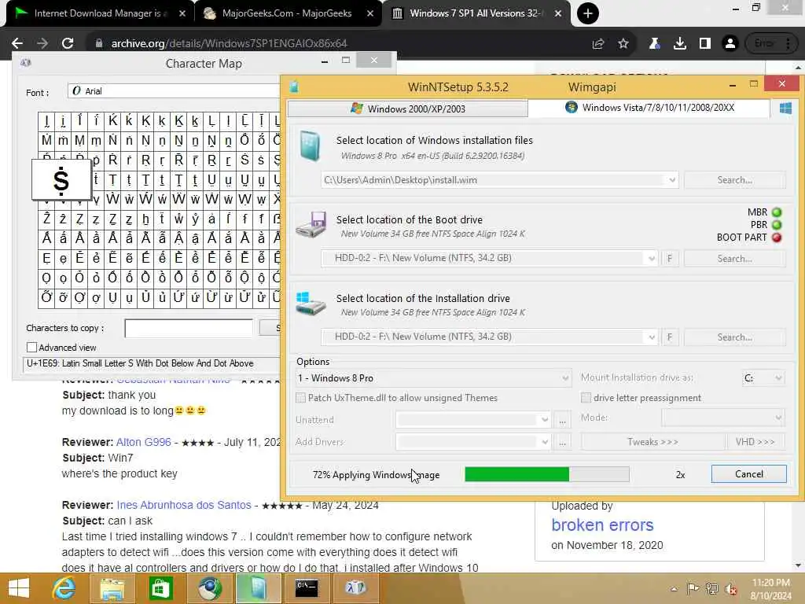Open the Unattend dropdown

coord(473,420)
